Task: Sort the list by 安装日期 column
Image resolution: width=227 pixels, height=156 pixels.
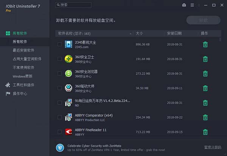Action: pos(174,34)
